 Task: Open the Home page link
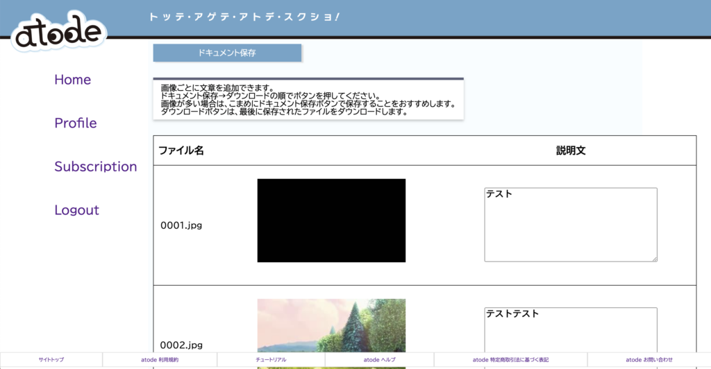[x=72, y=80]
